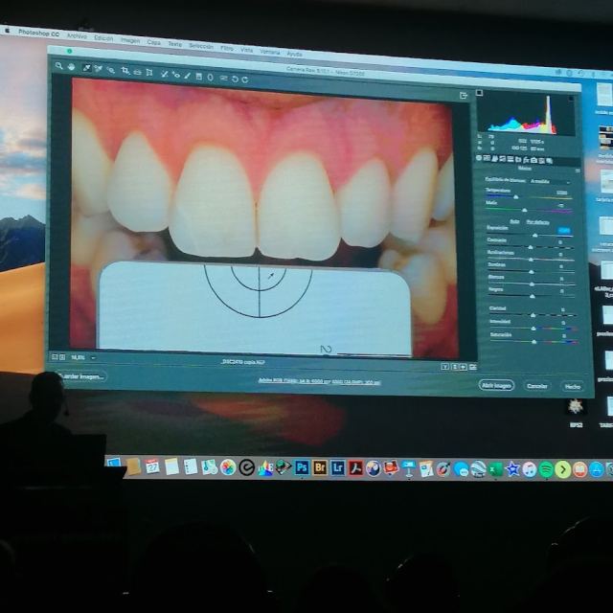
Task: Click the zoom out minus button
Action: click(x=55, y=357)
